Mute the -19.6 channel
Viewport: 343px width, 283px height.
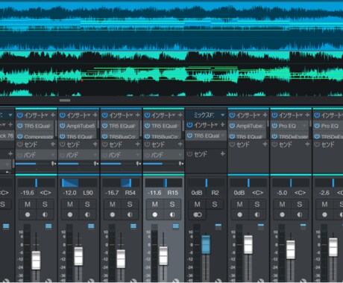28,204
